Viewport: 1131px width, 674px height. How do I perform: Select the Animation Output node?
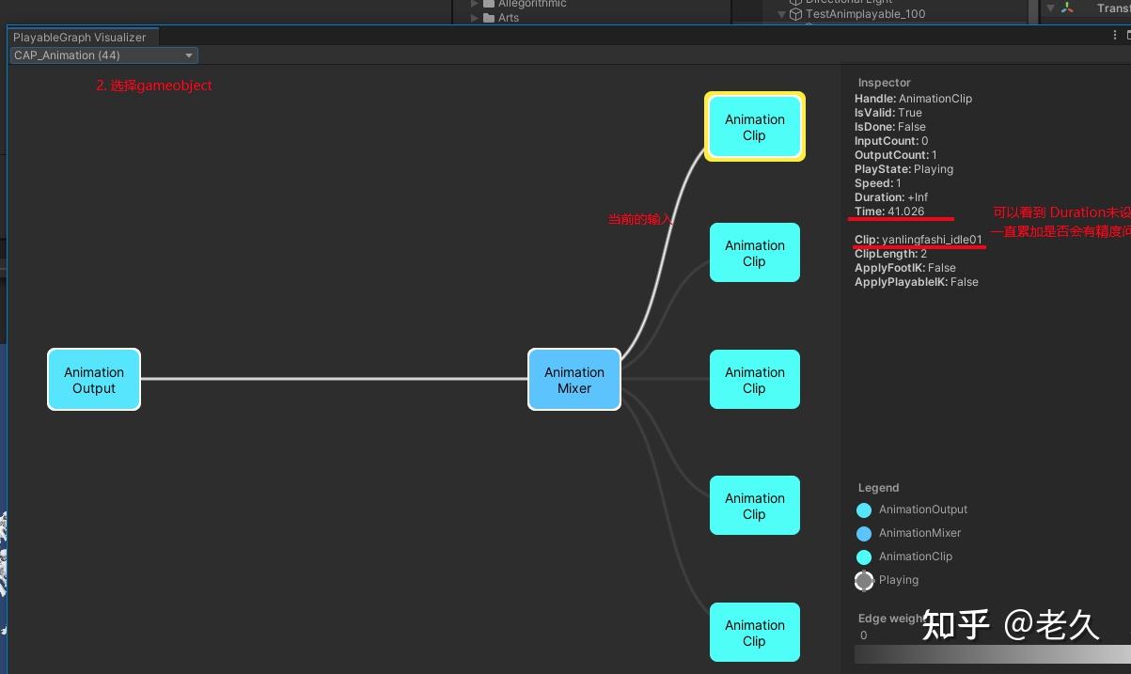tap(94, 379)
